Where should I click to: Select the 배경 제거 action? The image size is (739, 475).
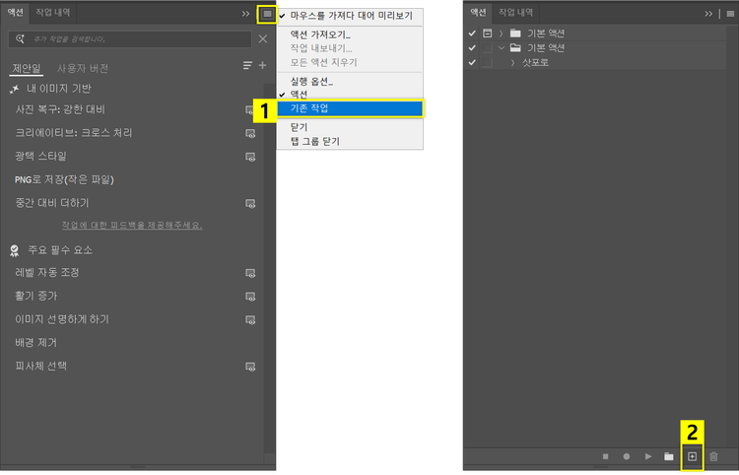click(35, 343)
